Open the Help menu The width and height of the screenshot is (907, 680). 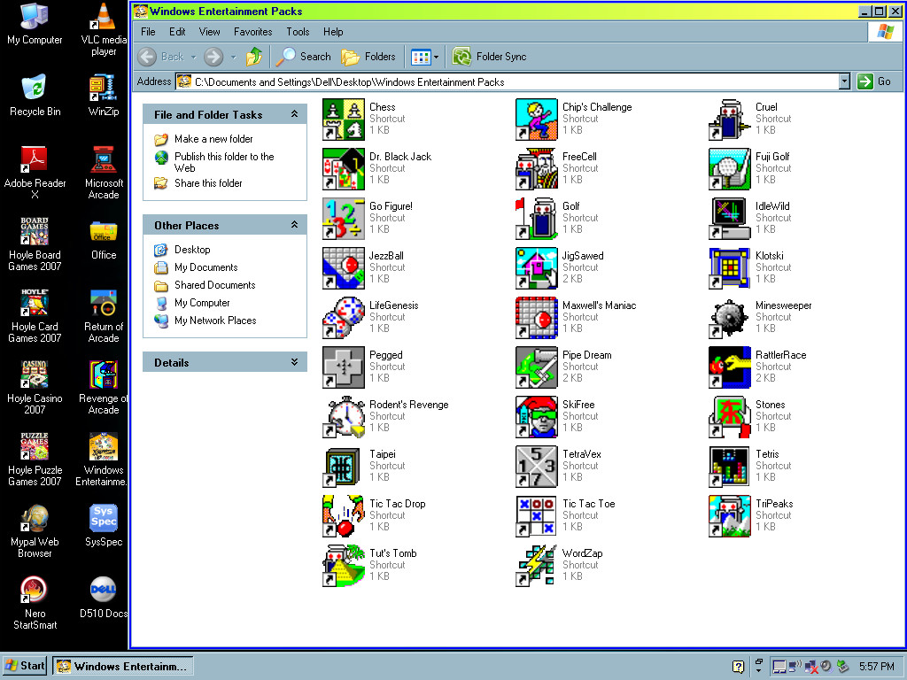coord(333,32)
